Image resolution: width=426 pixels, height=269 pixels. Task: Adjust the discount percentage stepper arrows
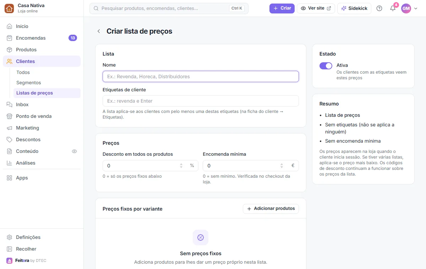181,166
